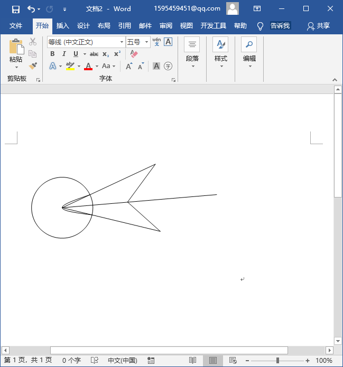Image resolution: width=343 pixels, height=367 pixels.
Task: Toggle Italic formatting
Action: point(64,54)
